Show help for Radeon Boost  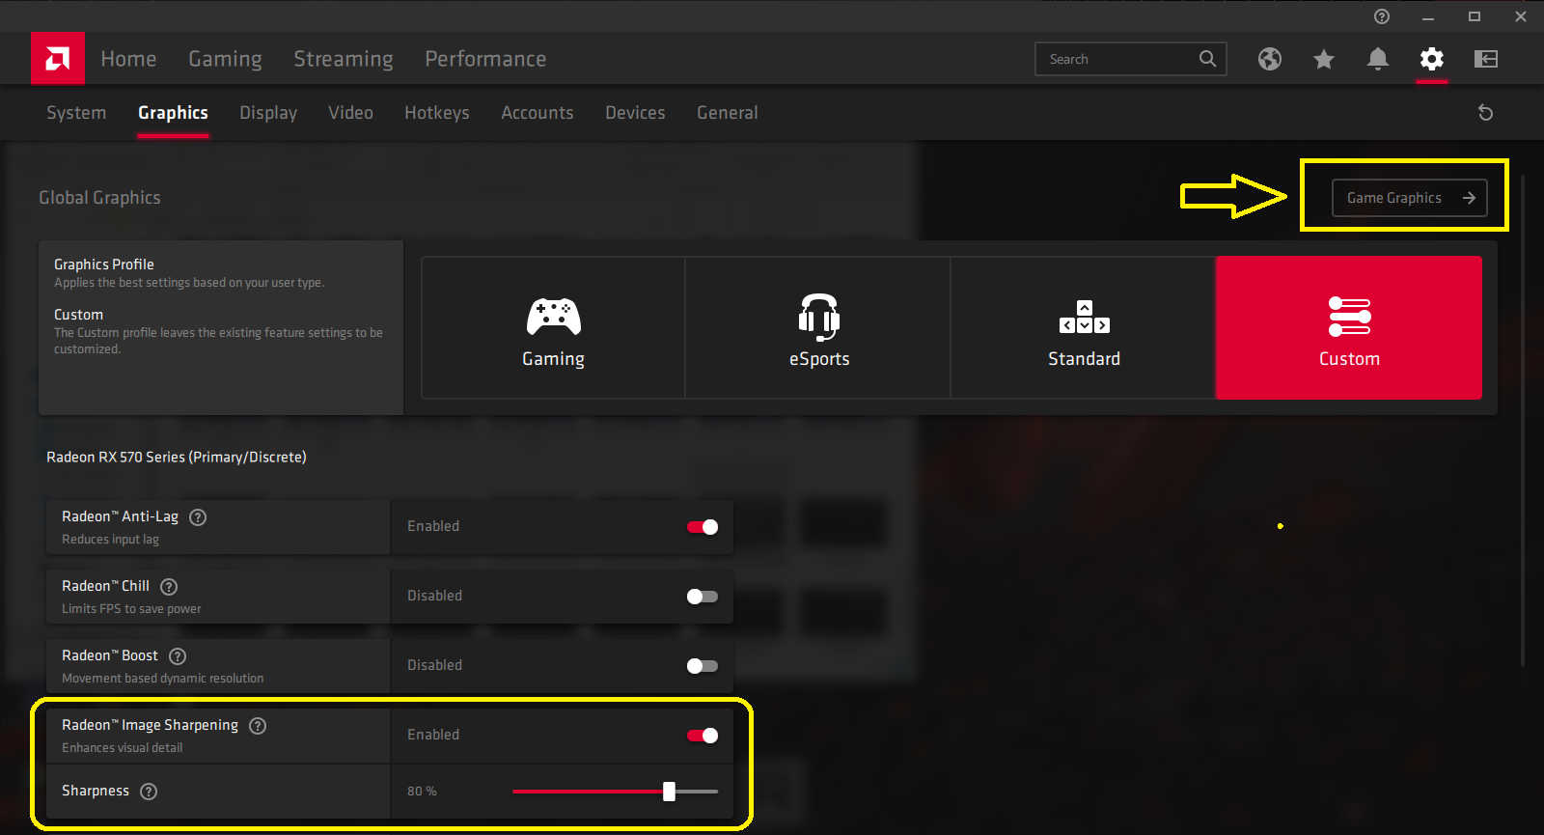coord(178,656)
